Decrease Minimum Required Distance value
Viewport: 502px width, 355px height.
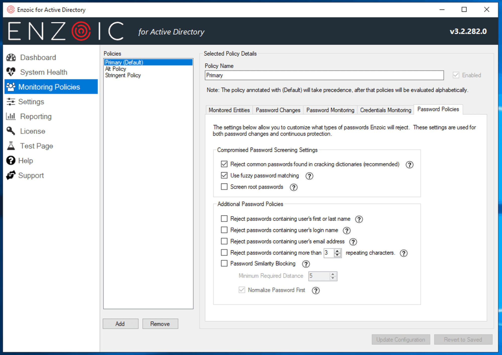pyautogui.click(x=333, y=278)
